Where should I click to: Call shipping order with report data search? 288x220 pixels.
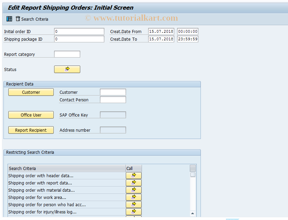(x=133, y=182)
